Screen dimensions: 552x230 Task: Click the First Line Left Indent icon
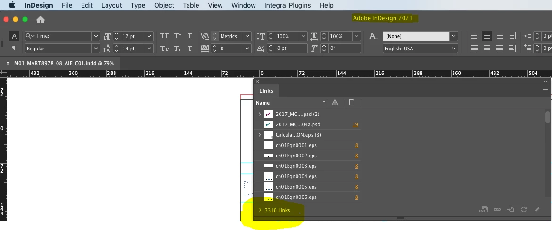527,48
